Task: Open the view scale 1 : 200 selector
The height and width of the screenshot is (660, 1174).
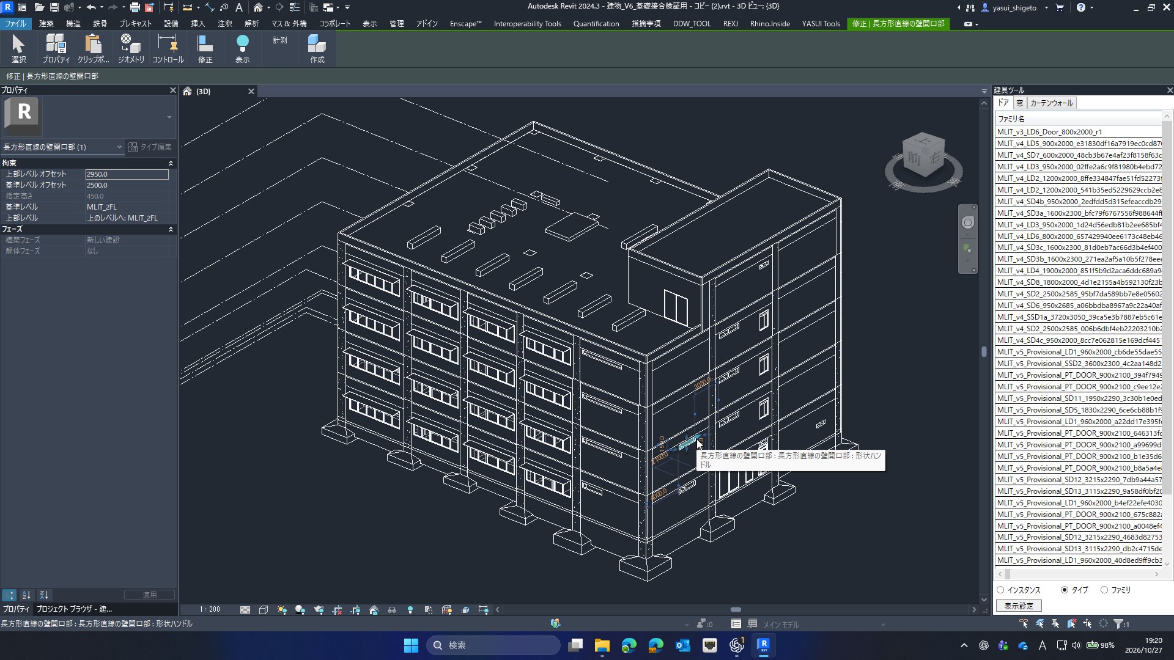Action: click(210, 610)
